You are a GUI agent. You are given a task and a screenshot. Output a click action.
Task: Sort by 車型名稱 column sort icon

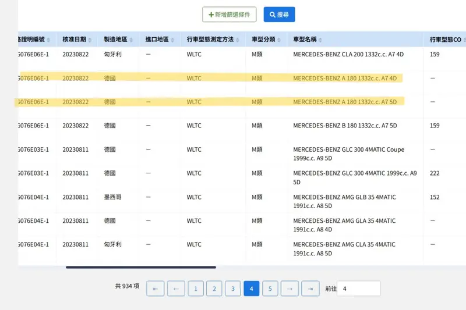click(x=320, y=40)
